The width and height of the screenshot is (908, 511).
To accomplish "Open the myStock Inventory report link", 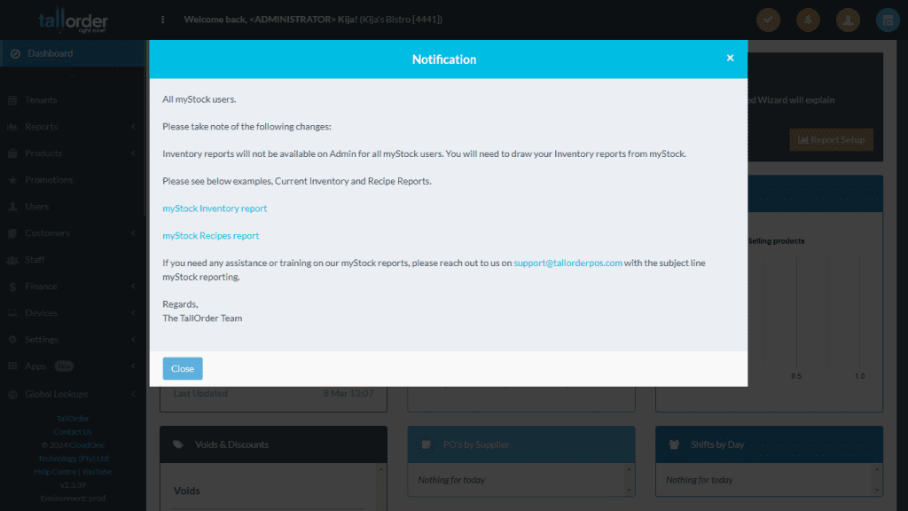I will (x=215, y=208).
